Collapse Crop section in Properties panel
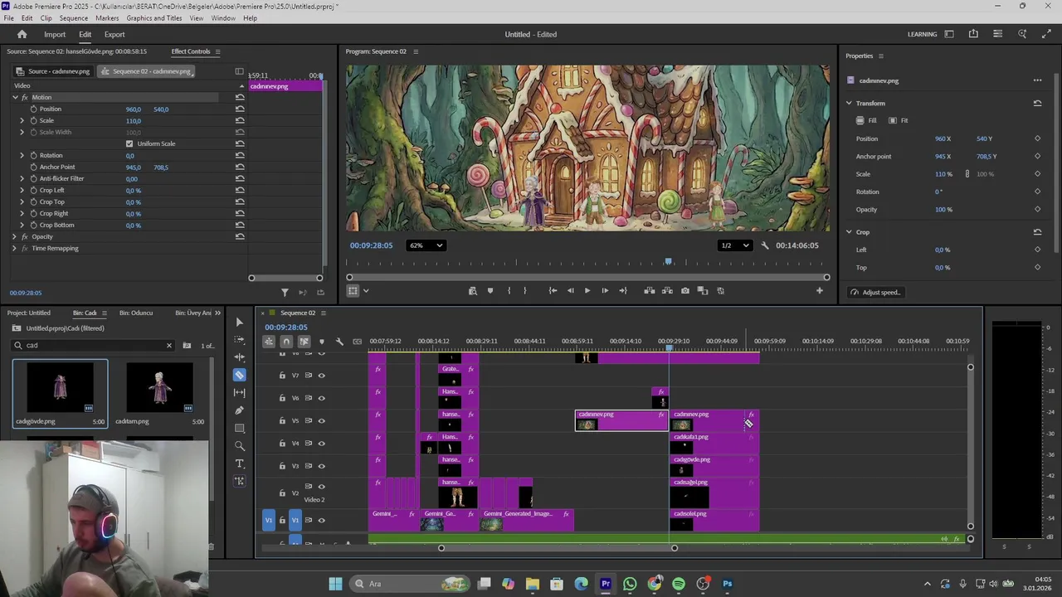The image size is (1062, 597). [x=849, y=232]
